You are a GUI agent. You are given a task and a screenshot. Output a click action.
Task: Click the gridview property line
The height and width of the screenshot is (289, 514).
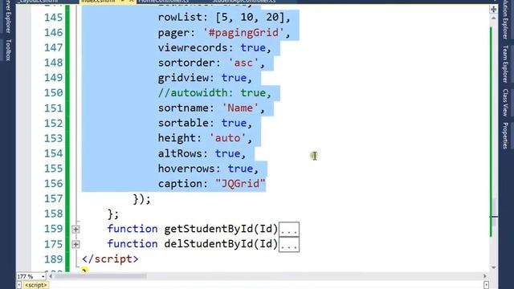click(205, 78)
